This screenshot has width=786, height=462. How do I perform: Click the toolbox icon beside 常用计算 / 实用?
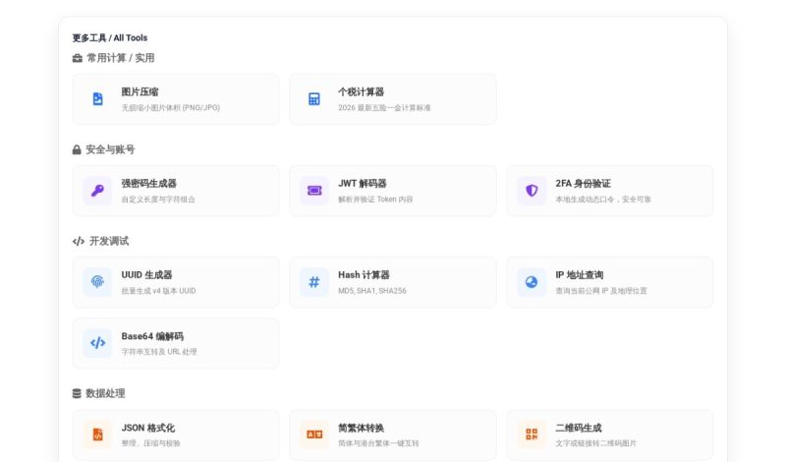[78, 58]
